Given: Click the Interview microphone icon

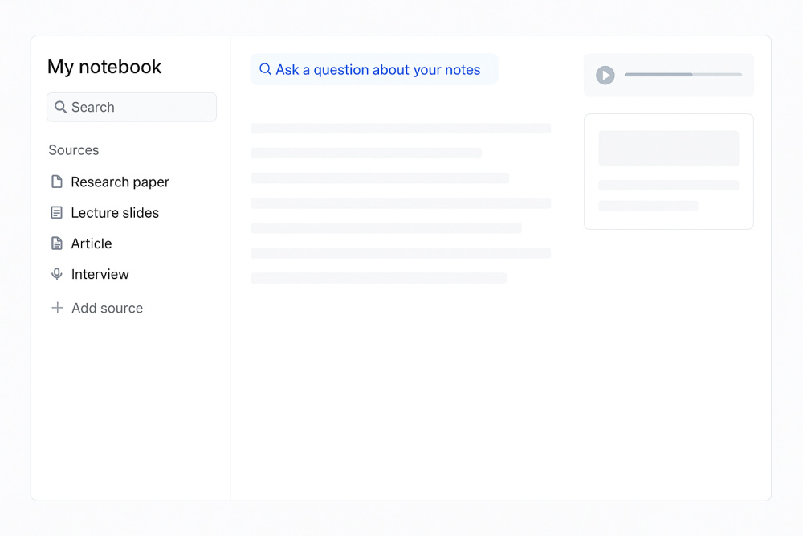Looking at the screenshot, I should click(x=57, y=274).
